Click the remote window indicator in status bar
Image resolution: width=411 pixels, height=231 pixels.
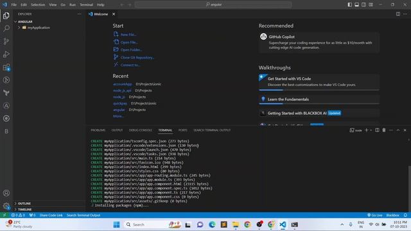[4, 215]
